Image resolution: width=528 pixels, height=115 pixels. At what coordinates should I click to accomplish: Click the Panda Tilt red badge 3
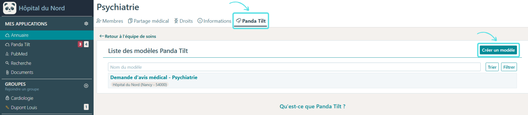[80, 44]
